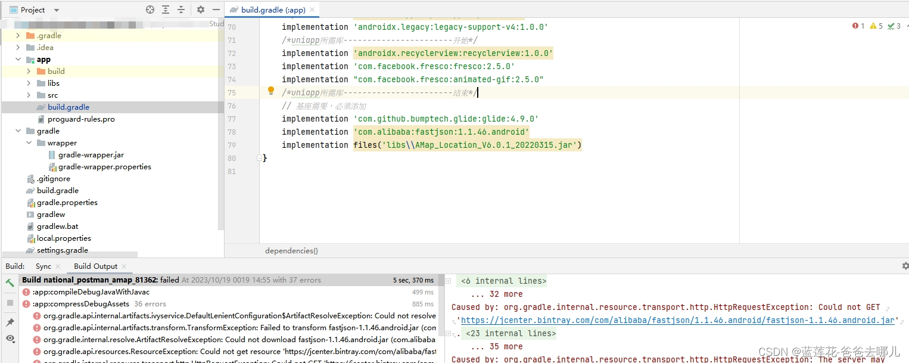This screenshot has height=363, width=909.
Task: Collapse all nodes in the Project tree
Action: [x=182, y=10]
